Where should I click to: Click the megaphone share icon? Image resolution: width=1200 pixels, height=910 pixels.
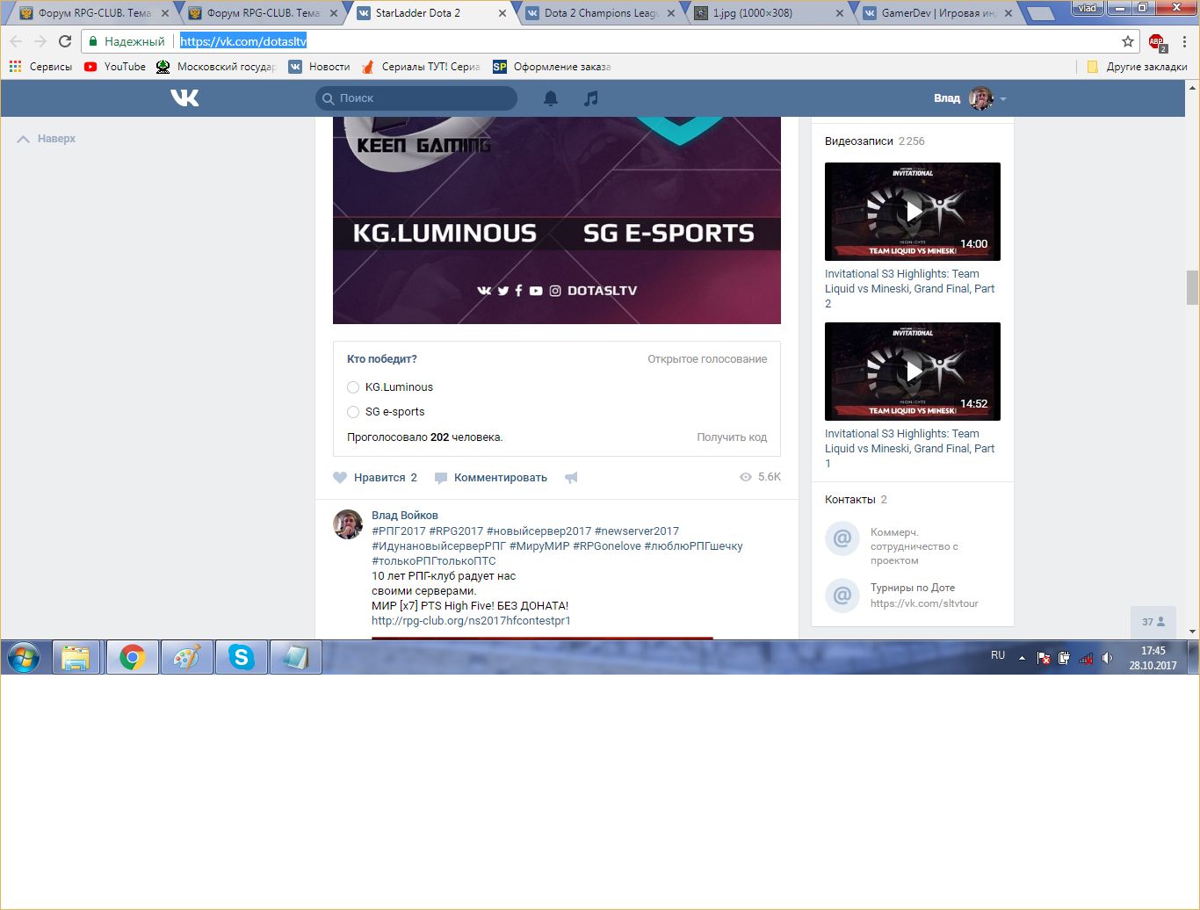(x=571, y=478)
